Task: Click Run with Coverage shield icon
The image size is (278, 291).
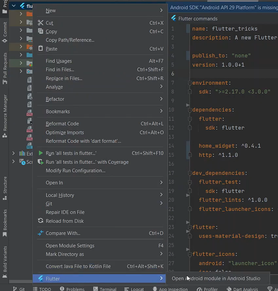Action: click(41, 162)
